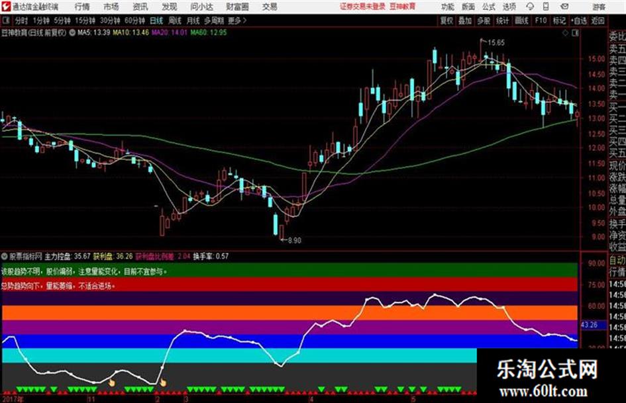Image resolution: width=626 pixels, height=403 pixels.
Task: Switch to the 分时 chart period
Action: tap(21, 21)
